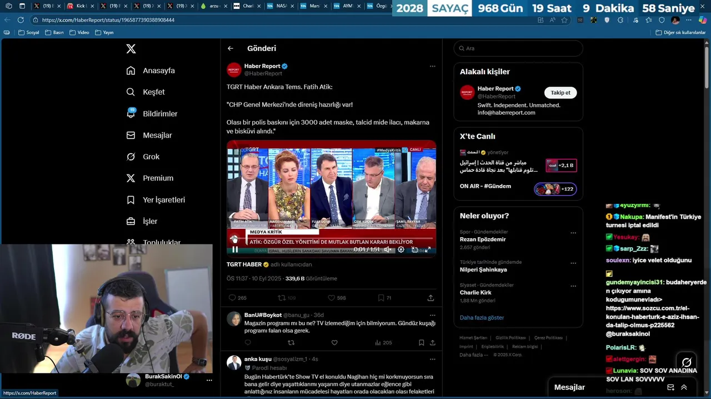Expand video to fullscreen
711x399 pixels.
tap(428, 250)
